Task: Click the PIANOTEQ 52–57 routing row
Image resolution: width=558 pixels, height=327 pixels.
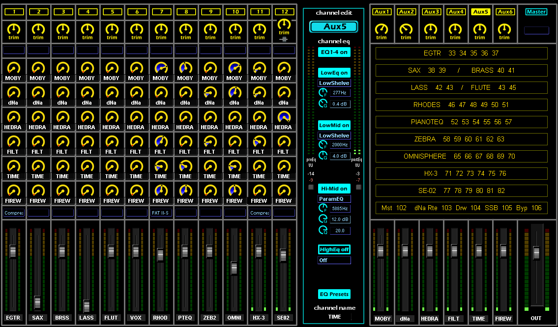Action: point(461,122)
